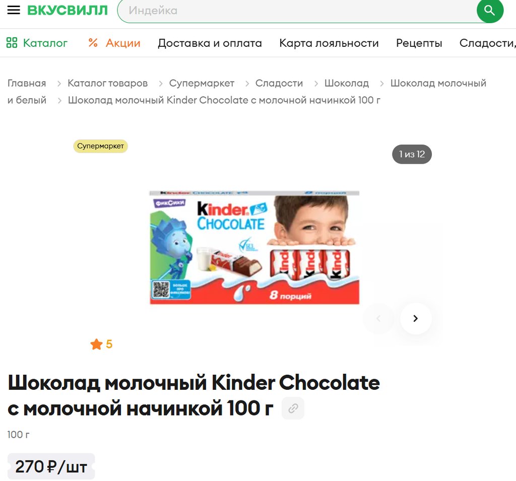
Task: Copy product link via chain icon
Action: pyautogui.click(x=293, y=408)
